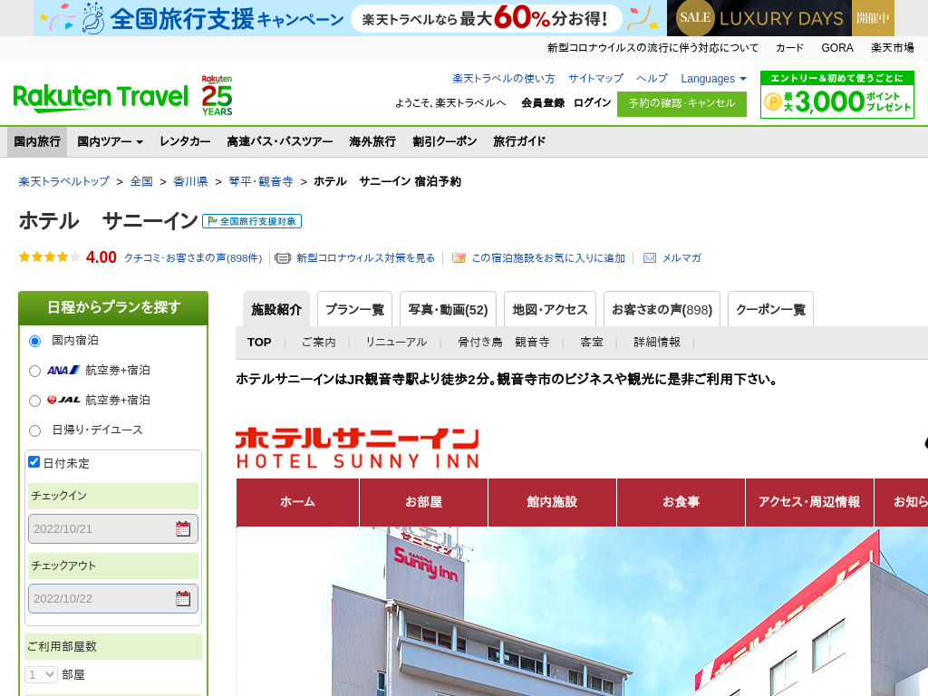Click the mail envelope icon beside メルマガ

[x=650, y=258]
